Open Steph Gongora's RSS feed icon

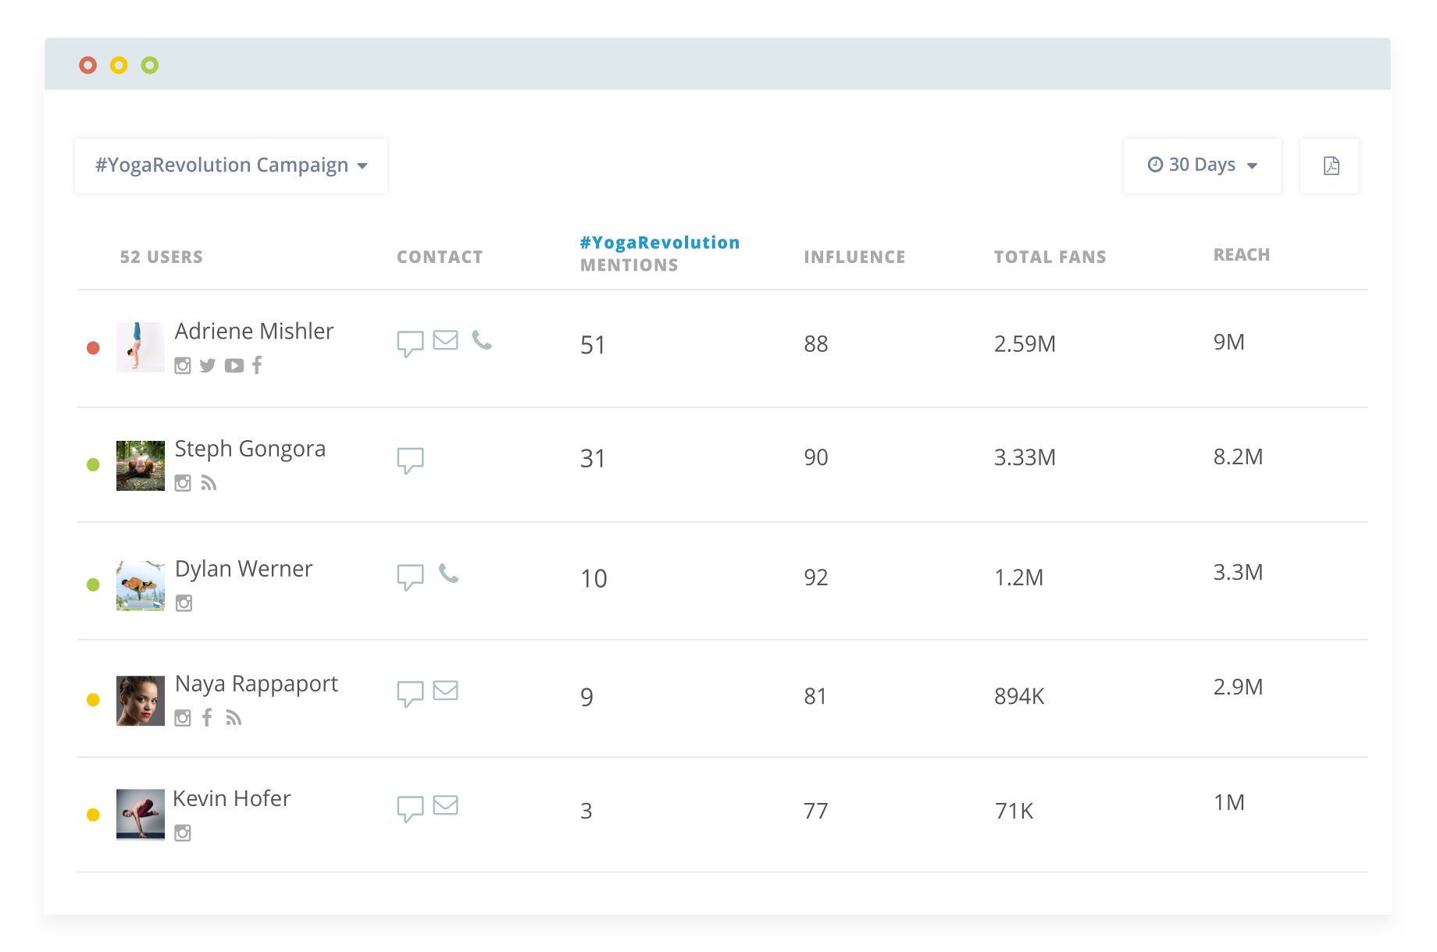(209, 484)
